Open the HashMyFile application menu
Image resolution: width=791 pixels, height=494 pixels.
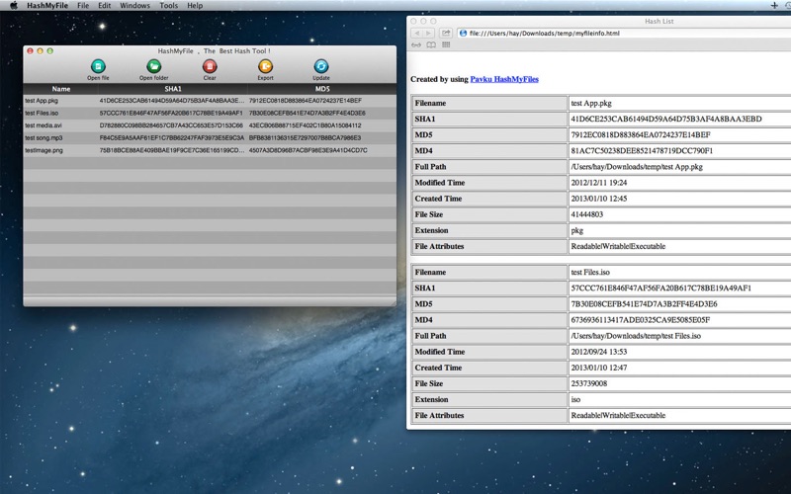point(47,6)
